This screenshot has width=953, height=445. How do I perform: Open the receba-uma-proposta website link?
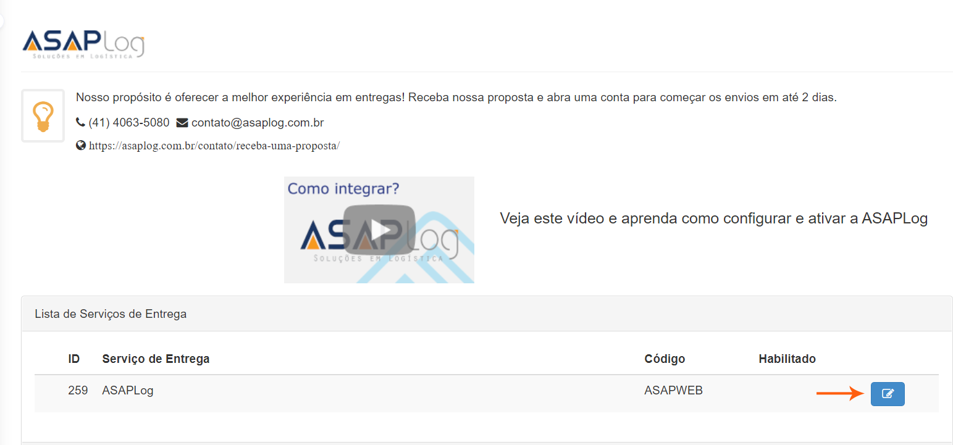pyautogui.click(x=214, y=146)
